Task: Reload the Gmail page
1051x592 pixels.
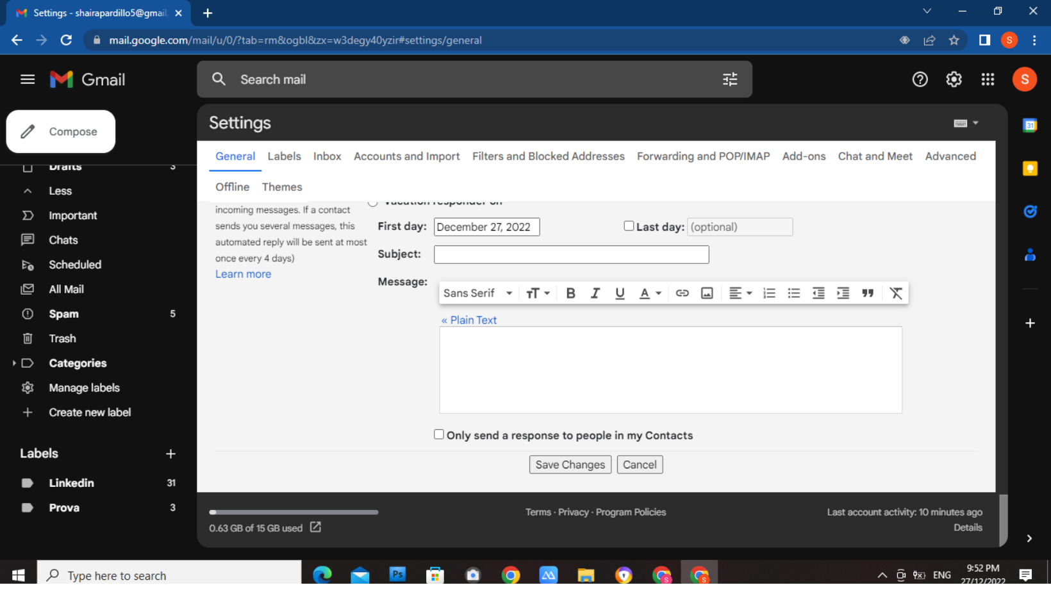Action: click(x=66, y=40)
